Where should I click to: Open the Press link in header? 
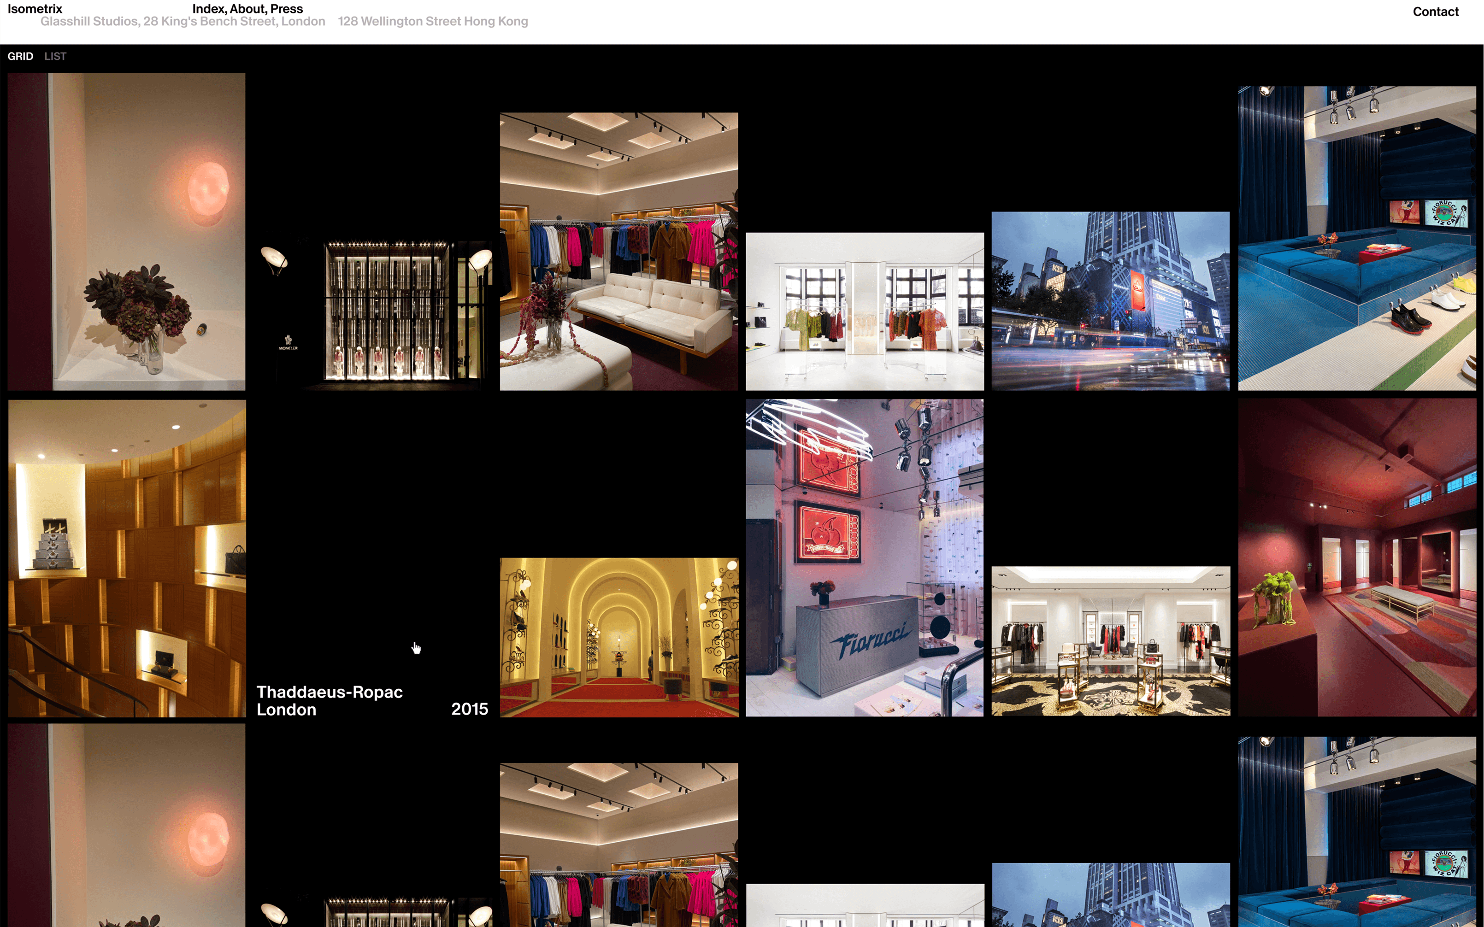point(287,9)
